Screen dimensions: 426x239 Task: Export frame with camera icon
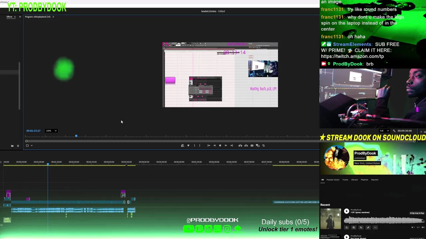pos(252,145)
